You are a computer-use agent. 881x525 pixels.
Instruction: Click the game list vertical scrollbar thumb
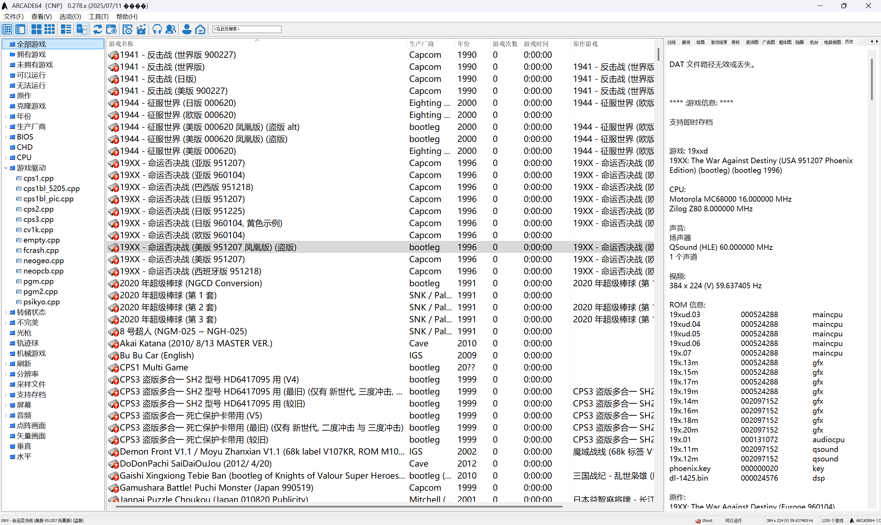point(659,54)
